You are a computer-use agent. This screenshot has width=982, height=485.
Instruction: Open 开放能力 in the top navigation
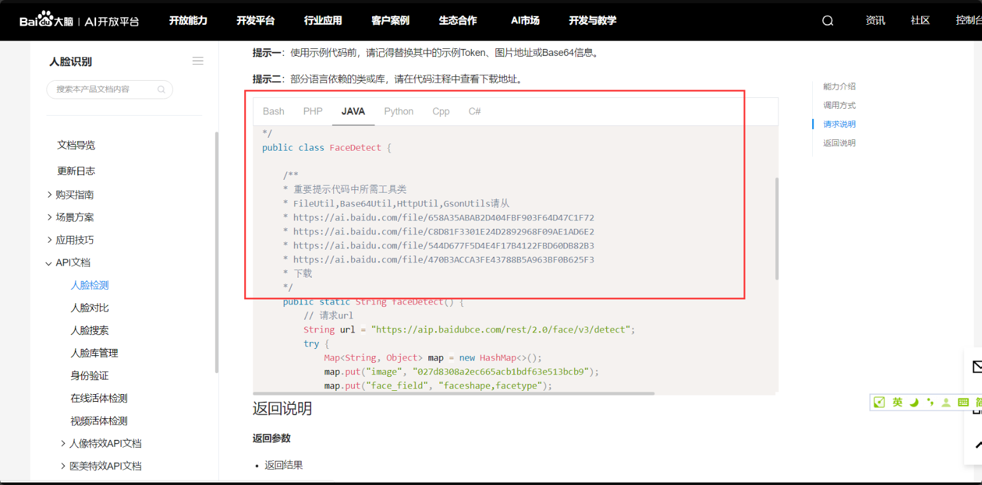click(188, 20)
